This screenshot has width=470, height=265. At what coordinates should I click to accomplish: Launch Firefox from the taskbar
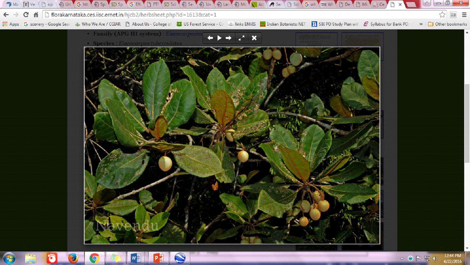point(73,258)
